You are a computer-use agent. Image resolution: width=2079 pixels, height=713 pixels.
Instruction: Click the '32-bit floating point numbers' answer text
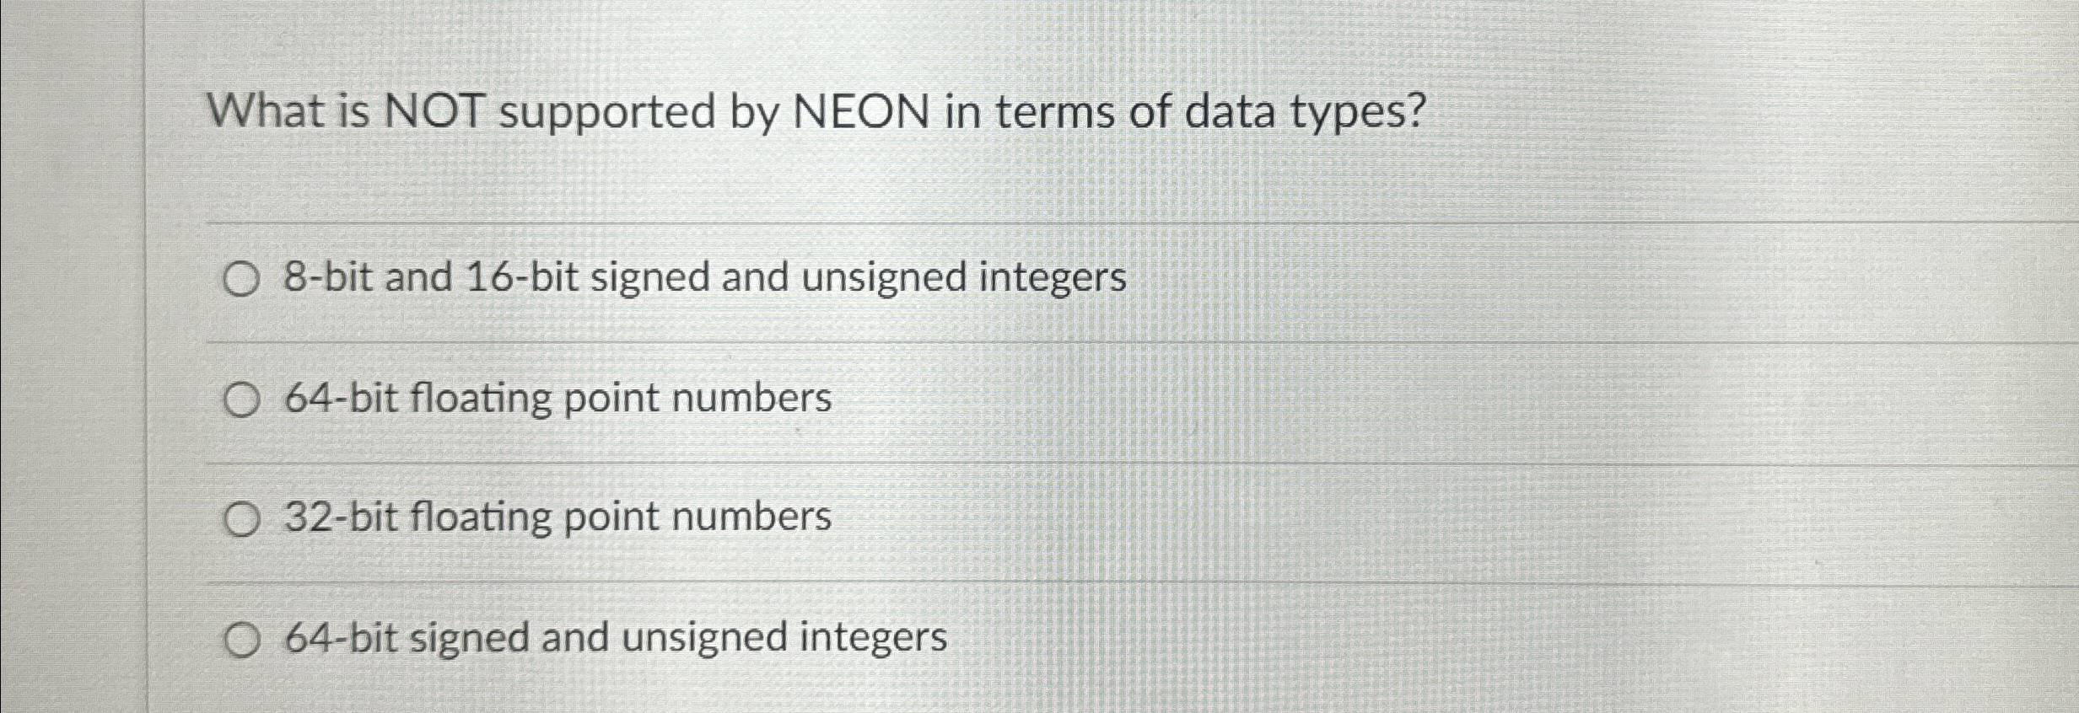(558, 518)
